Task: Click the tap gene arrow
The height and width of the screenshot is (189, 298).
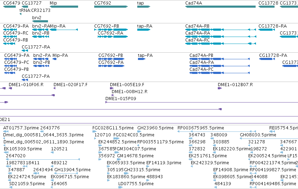Action: tap(144, 7)
